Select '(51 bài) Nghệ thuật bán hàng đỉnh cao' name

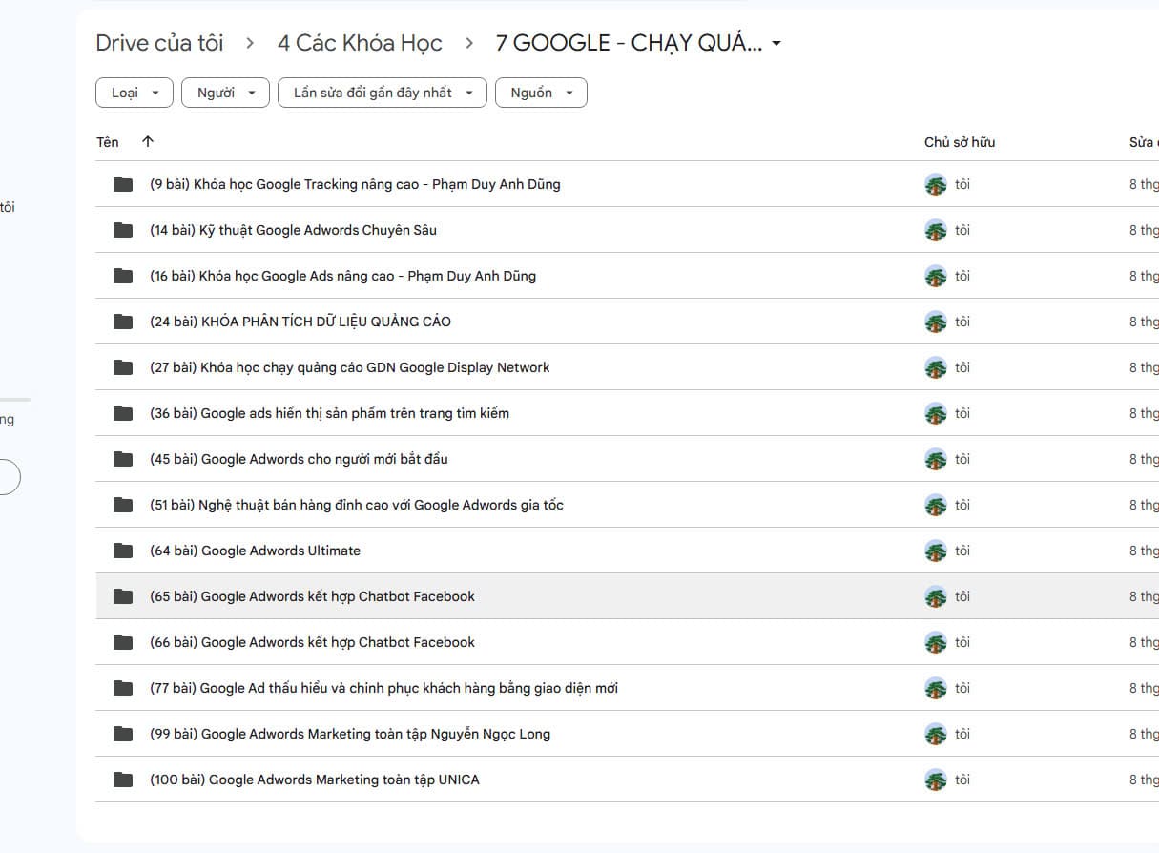(357, 505)
